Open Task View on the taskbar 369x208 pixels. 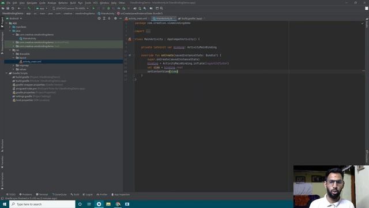pyautogui.click(x=89, y=204)
